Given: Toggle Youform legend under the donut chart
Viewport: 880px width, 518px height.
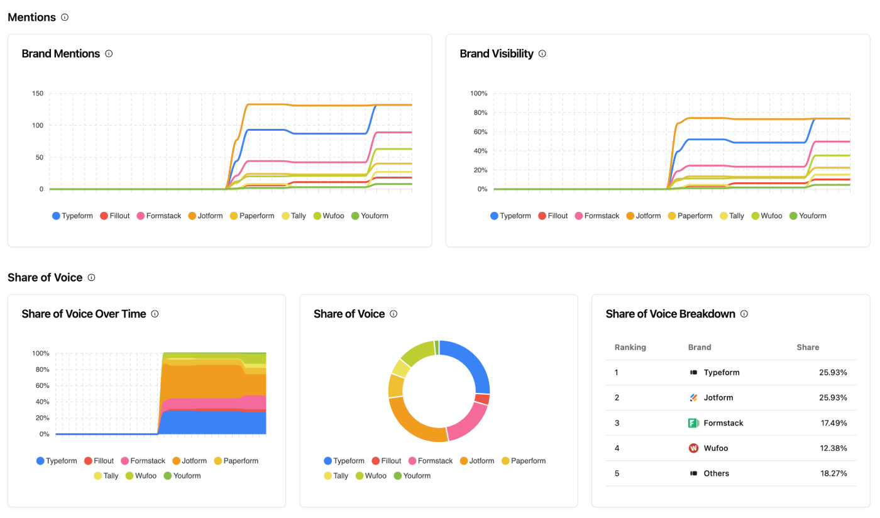Looking at the screenshot, I should coord(412,477).
